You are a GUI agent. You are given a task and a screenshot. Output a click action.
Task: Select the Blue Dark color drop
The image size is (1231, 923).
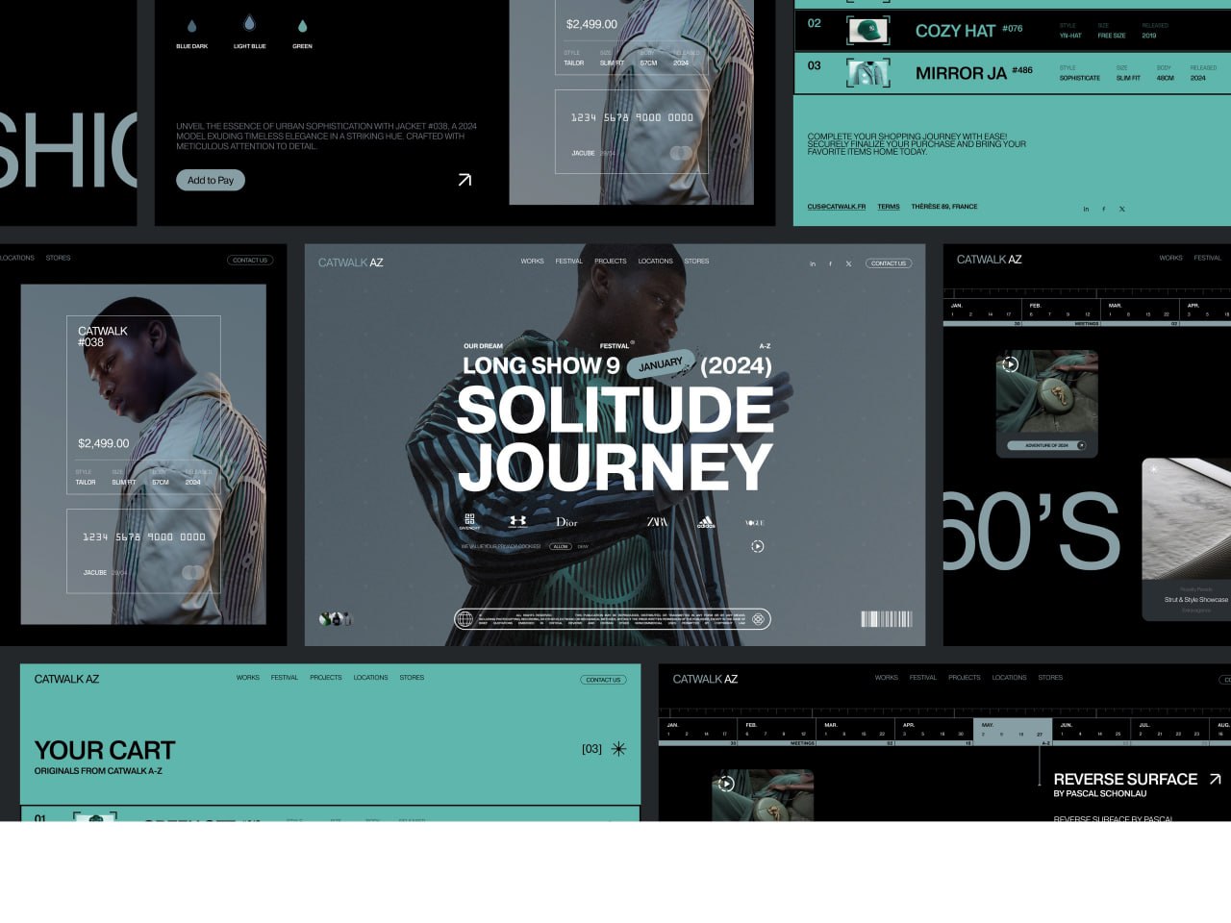pyautogui.click(x=191, y=26)
